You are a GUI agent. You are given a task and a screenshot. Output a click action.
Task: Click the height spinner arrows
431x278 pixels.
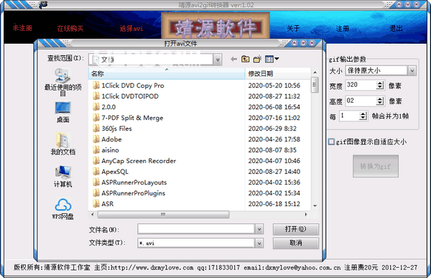click(x=380, y=101)
